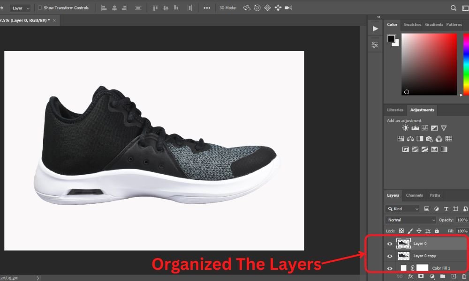Add a Gradient Map adjustment
This screenshot has width=469, height=281.
click(x=444, y=149)
